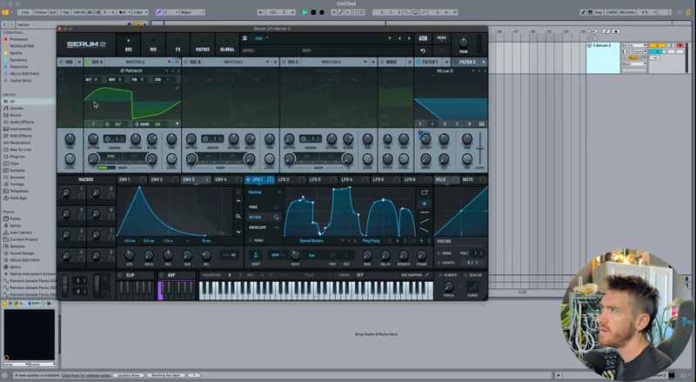Viewport: 696px width, 382px height.
Task: Click the Update Now button
Action: point(128,375)
